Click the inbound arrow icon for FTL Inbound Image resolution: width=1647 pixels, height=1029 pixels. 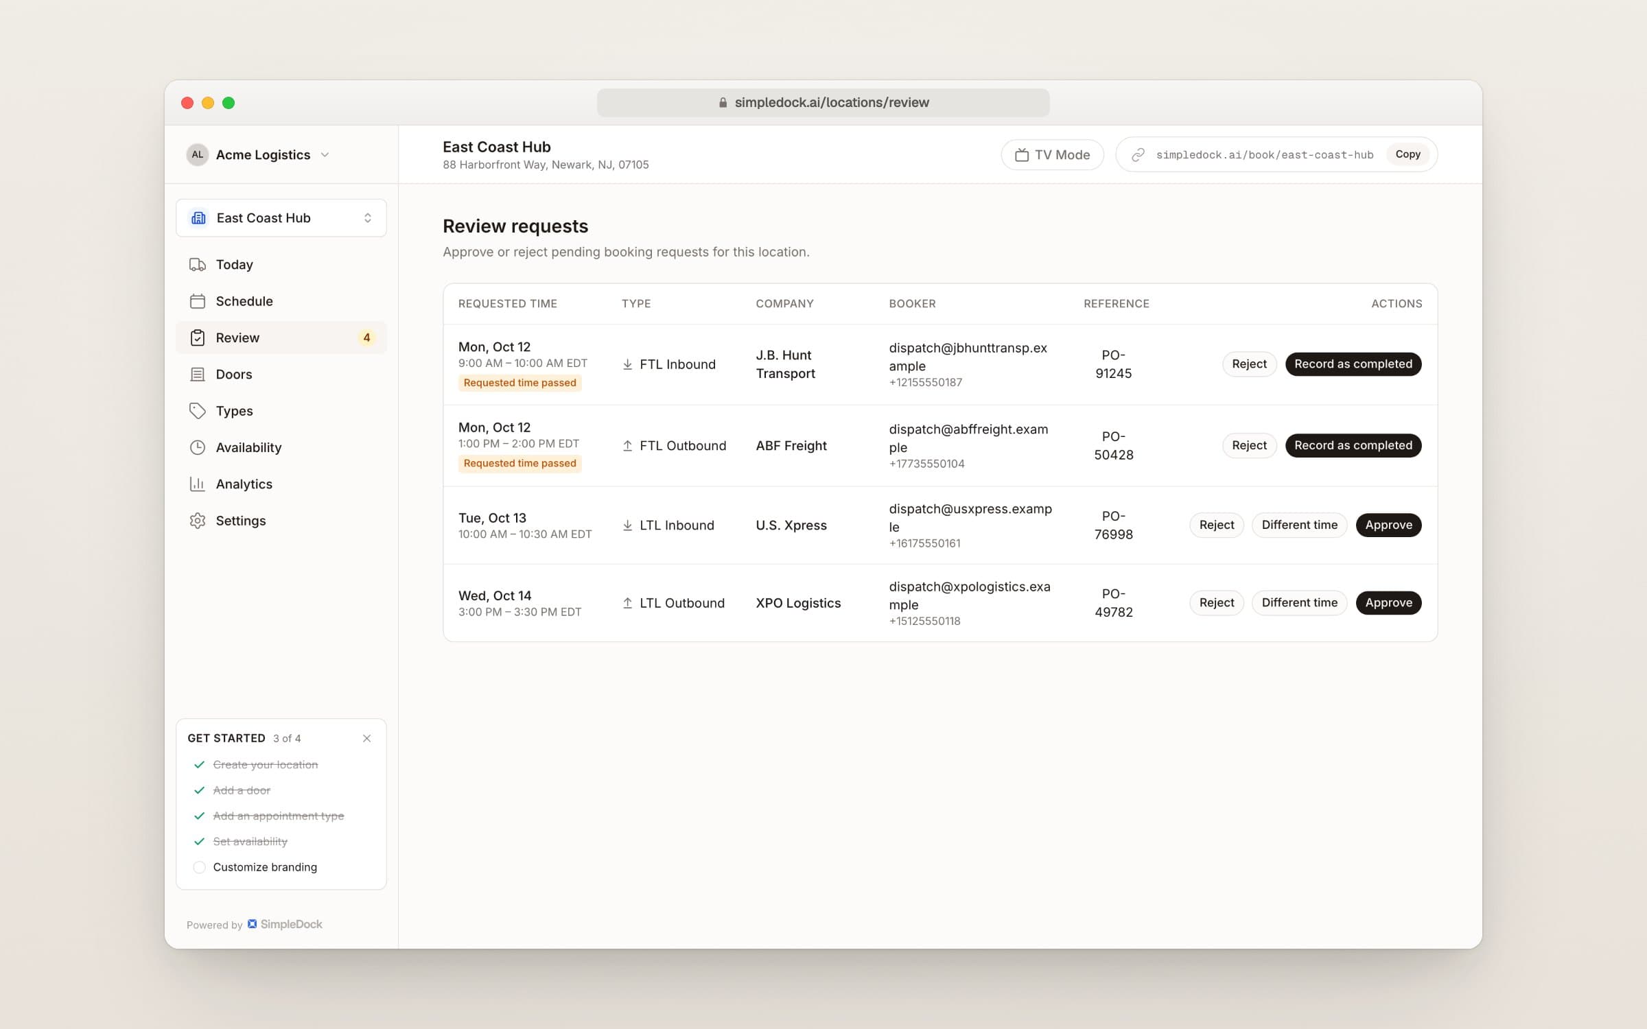coord(627,364)
